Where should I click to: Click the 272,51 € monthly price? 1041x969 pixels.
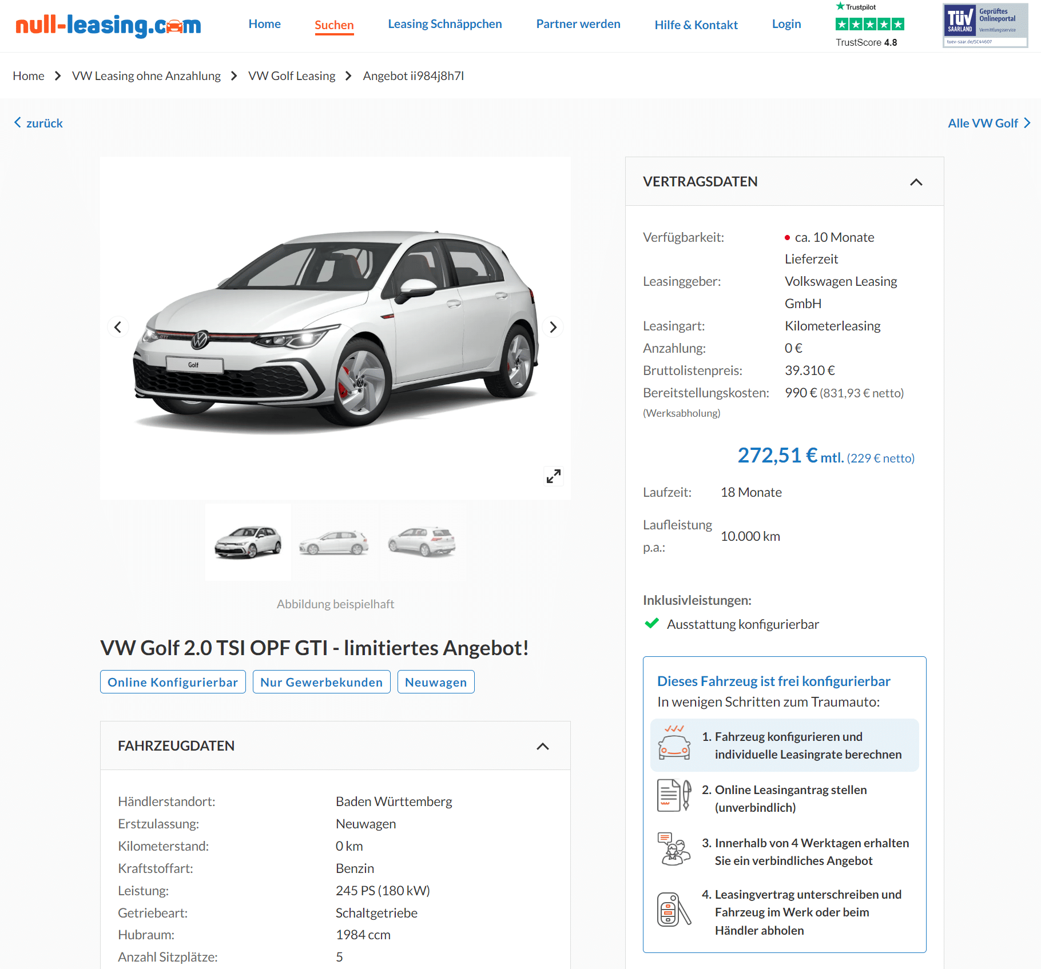tap(777, 456)
